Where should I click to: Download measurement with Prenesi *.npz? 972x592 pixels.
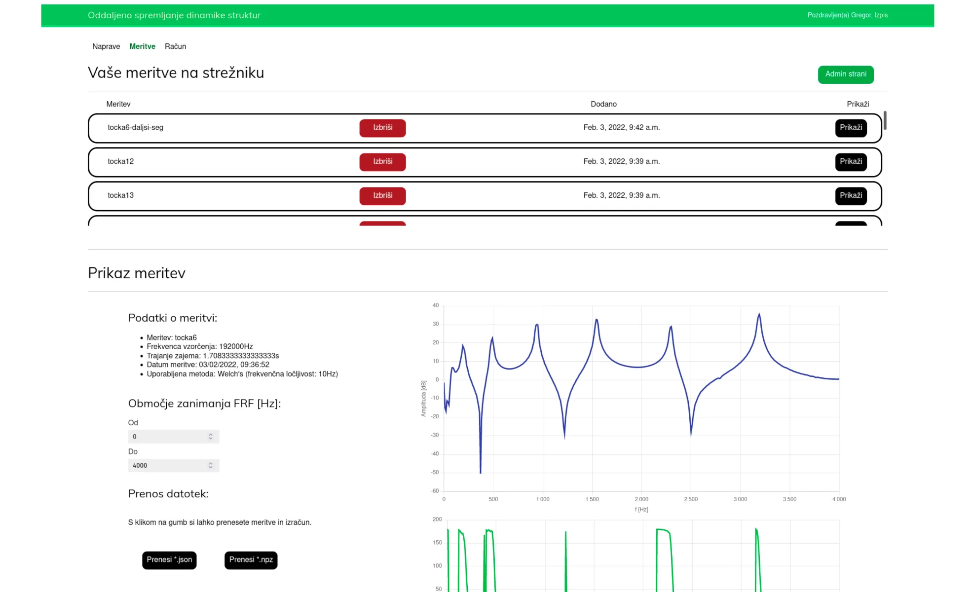[251, 560]
